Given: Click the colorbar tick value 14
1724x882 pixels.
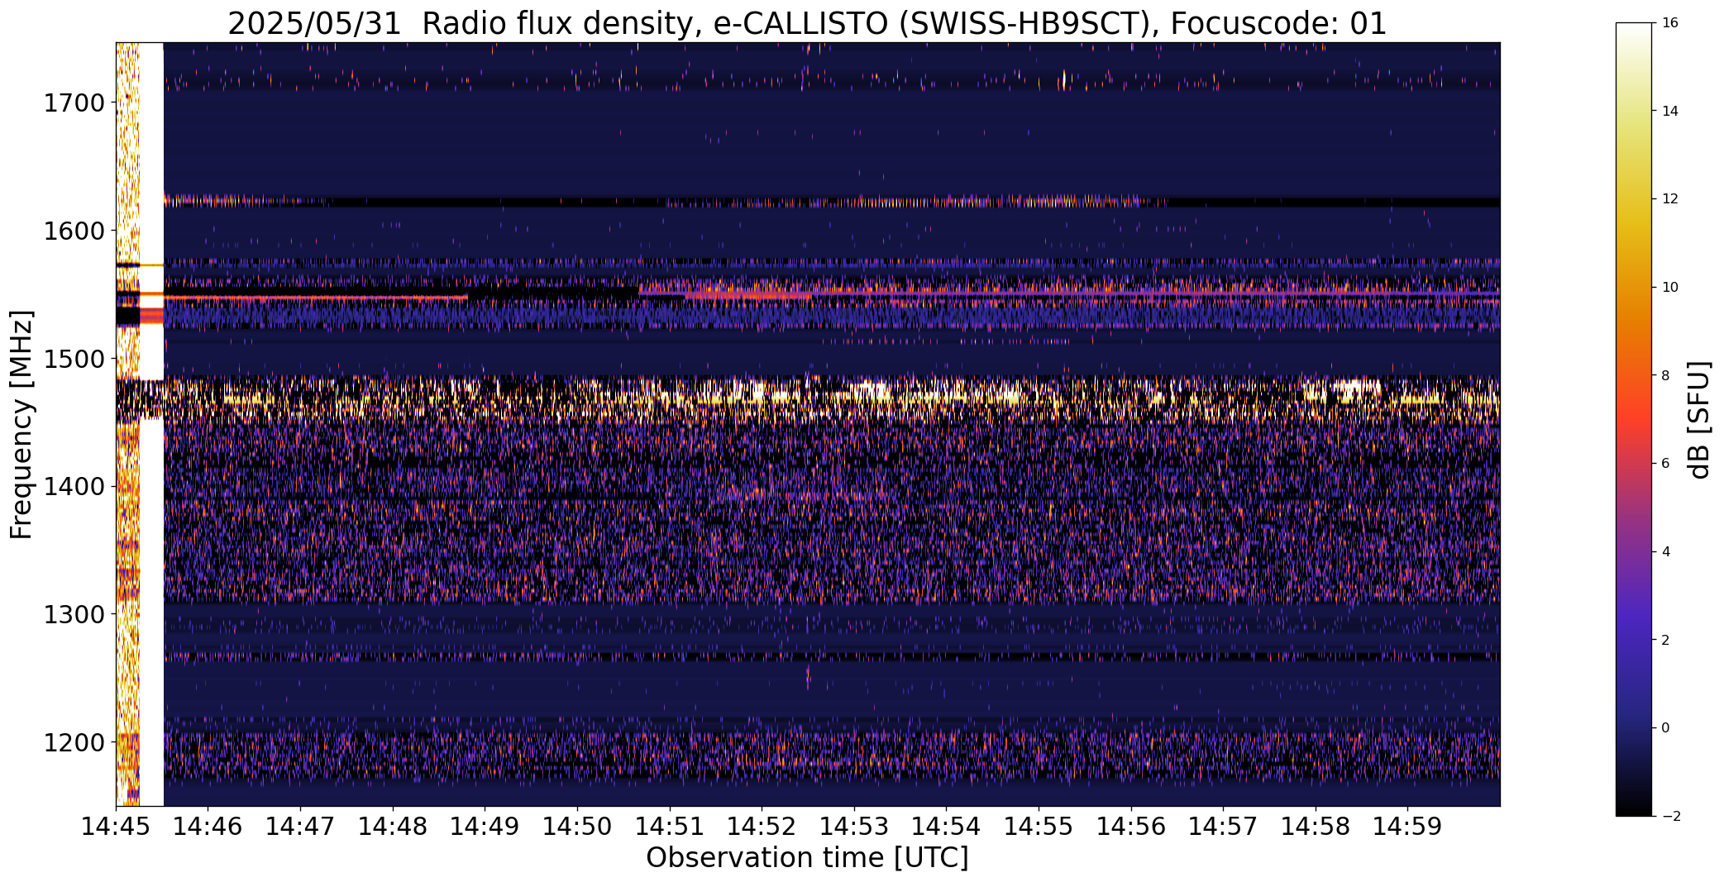Looking at the screenshot, I should tap(1669, 111).
